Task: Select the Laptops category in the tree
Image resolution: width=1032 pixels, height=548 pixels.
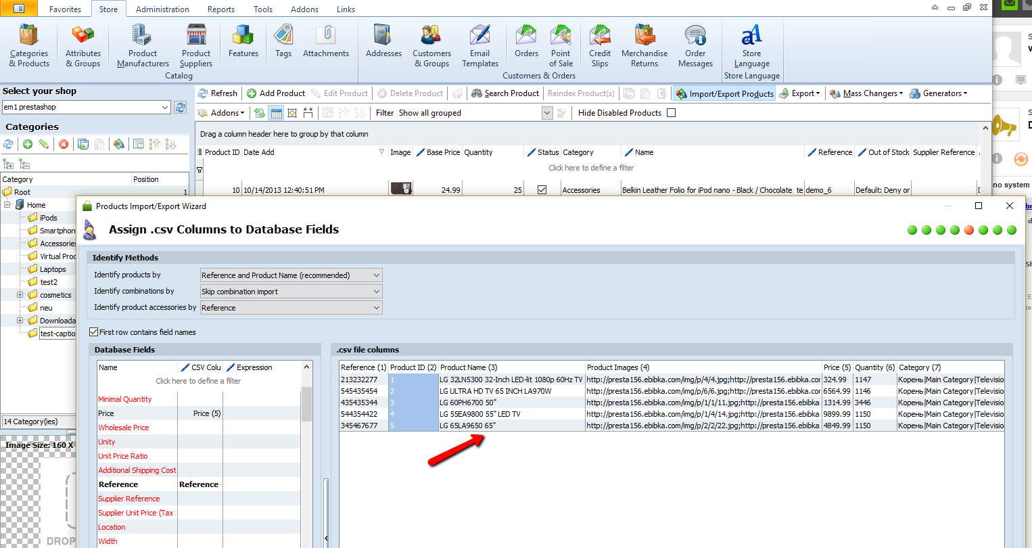Action: [x=53, y=269]
